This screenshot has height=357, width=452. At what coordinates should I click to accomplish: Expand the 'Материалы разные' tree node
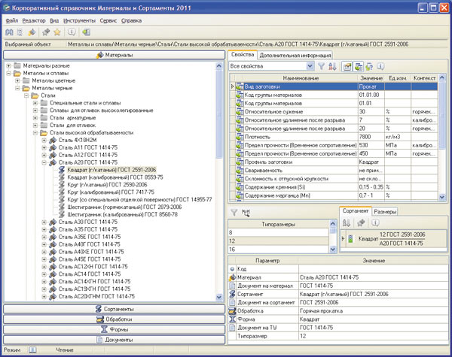(x=8, y=66)
